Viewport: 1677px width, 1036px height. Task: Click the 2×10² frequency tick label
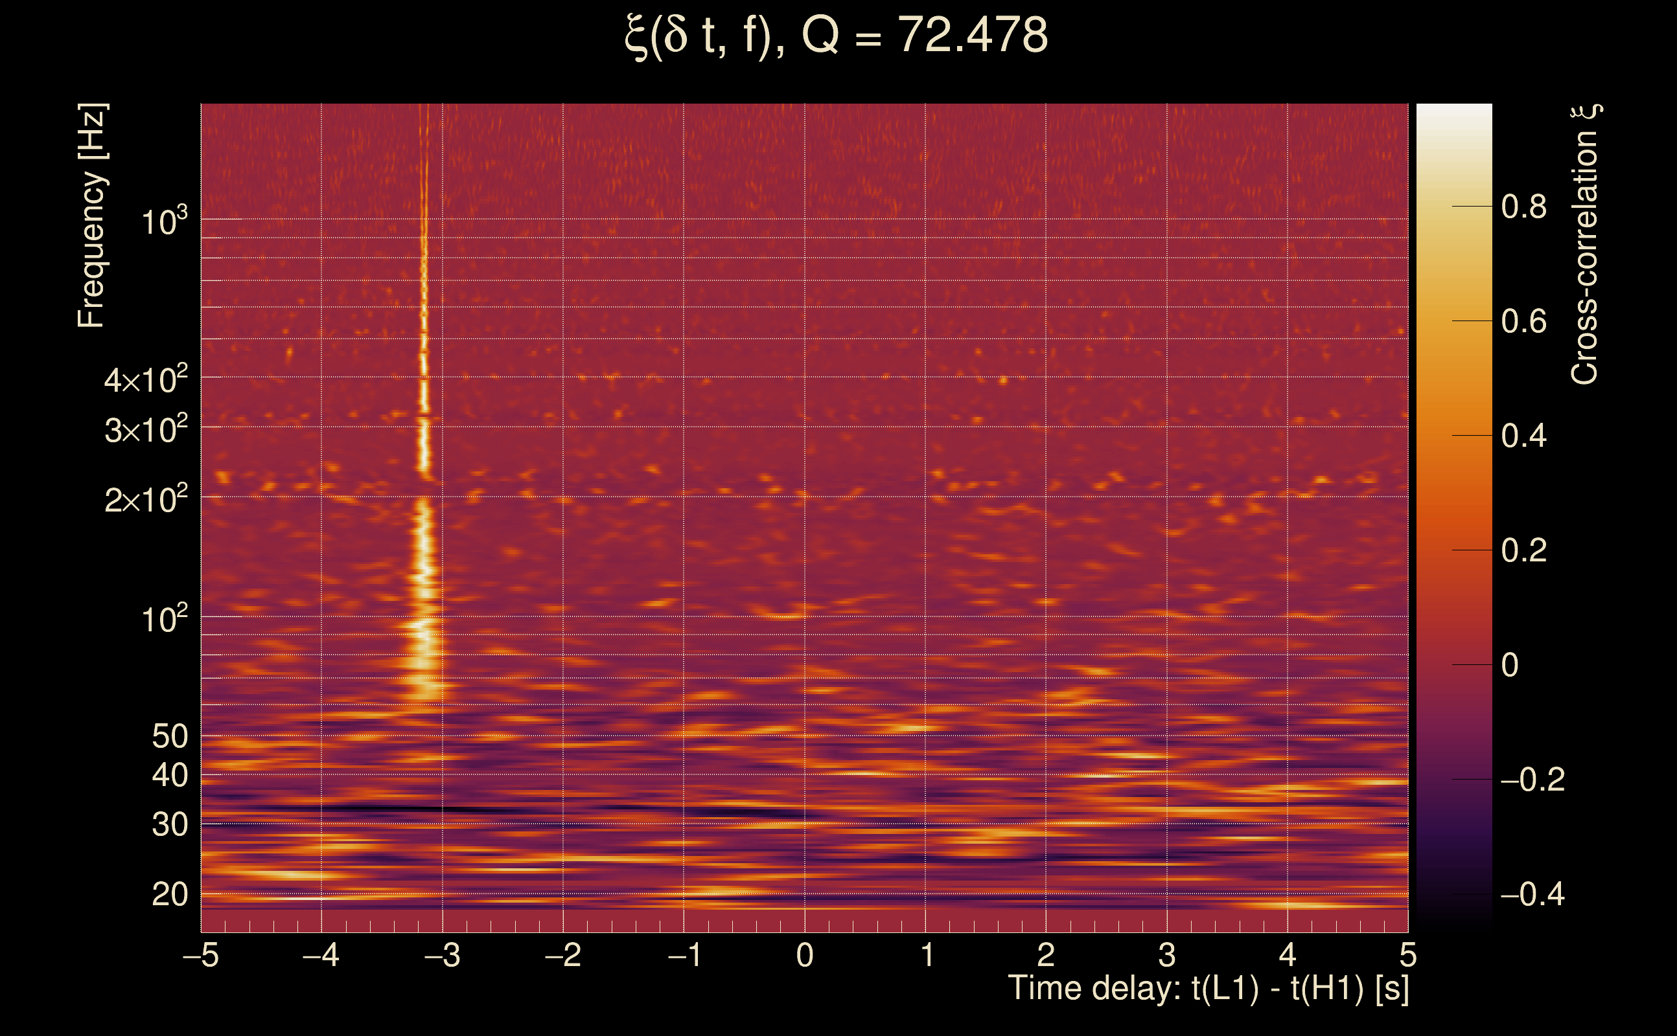(146, 500)
